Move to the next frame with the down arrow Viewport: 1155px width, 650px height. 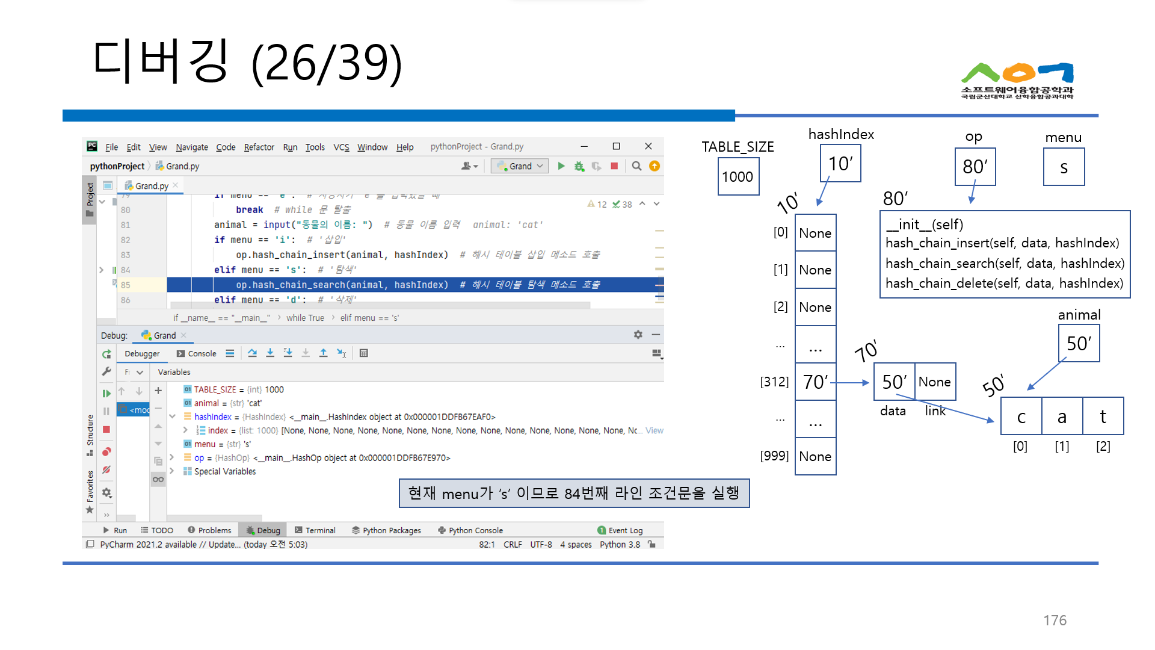click(x=139, y=391)
